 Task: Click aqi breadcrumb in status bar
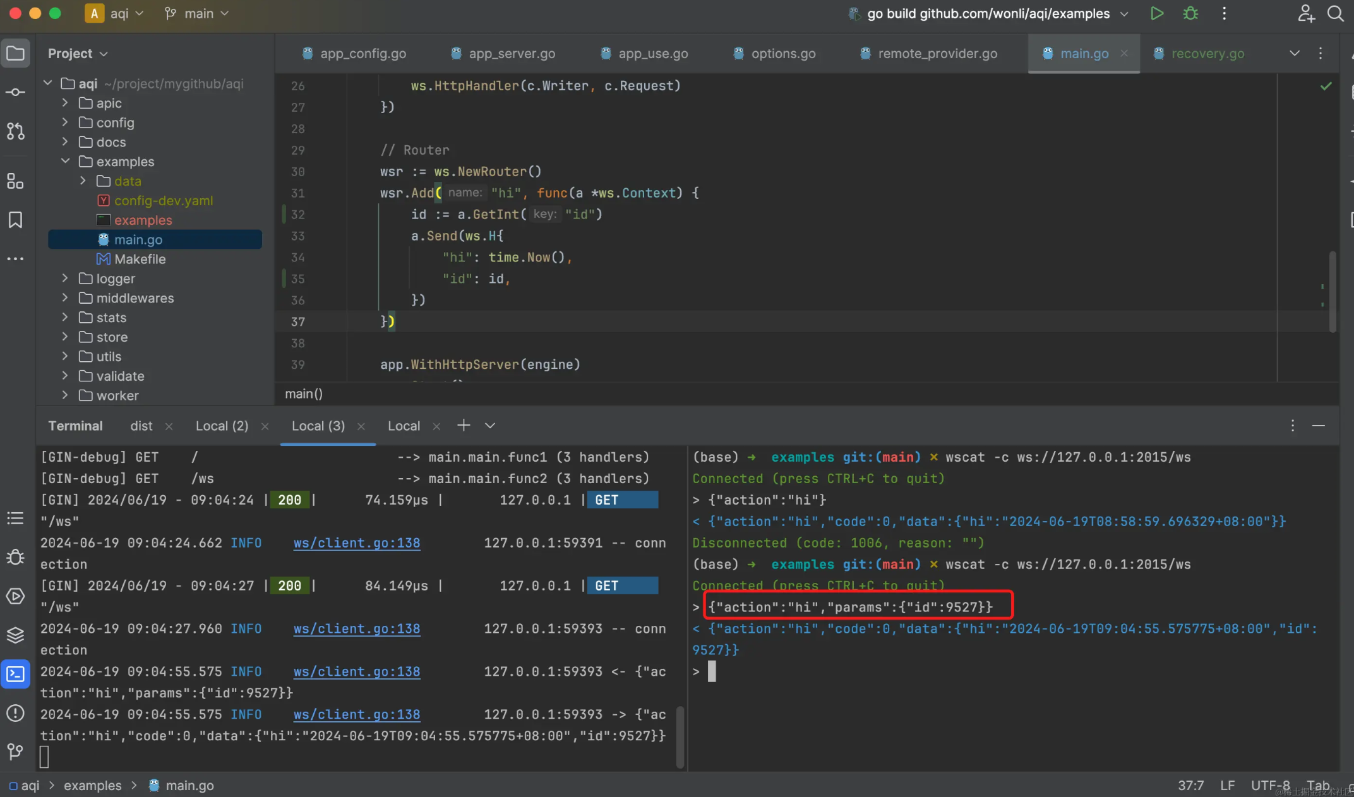click(x=25, y=786)
